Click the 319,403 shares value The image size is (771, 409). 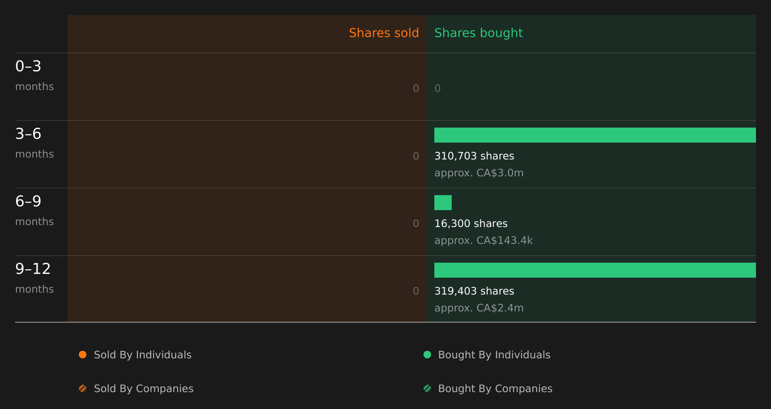[474, 291]
